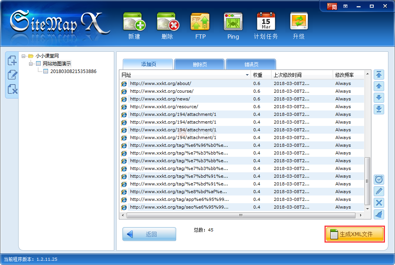395x265 pixels.
Task: Click the SiteMap X logo
Action: pyautogui.click(x=60, y=23)
